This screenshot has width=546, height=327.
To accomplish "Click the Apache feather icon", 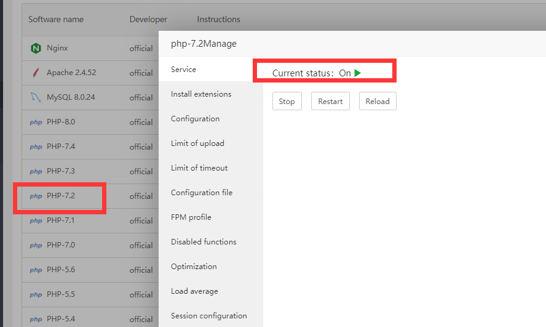I will tap(36, 73).
